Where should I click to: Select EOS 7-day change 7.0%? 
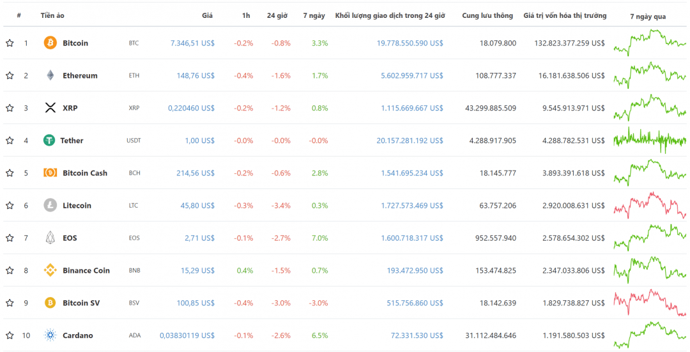(x=320, y=238)
